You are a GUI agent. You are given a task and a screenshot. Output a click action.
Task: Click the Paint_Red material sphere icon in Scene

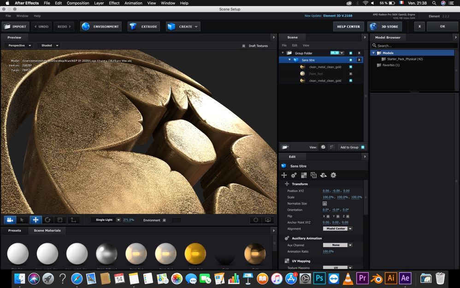click(x=302, y=74)
